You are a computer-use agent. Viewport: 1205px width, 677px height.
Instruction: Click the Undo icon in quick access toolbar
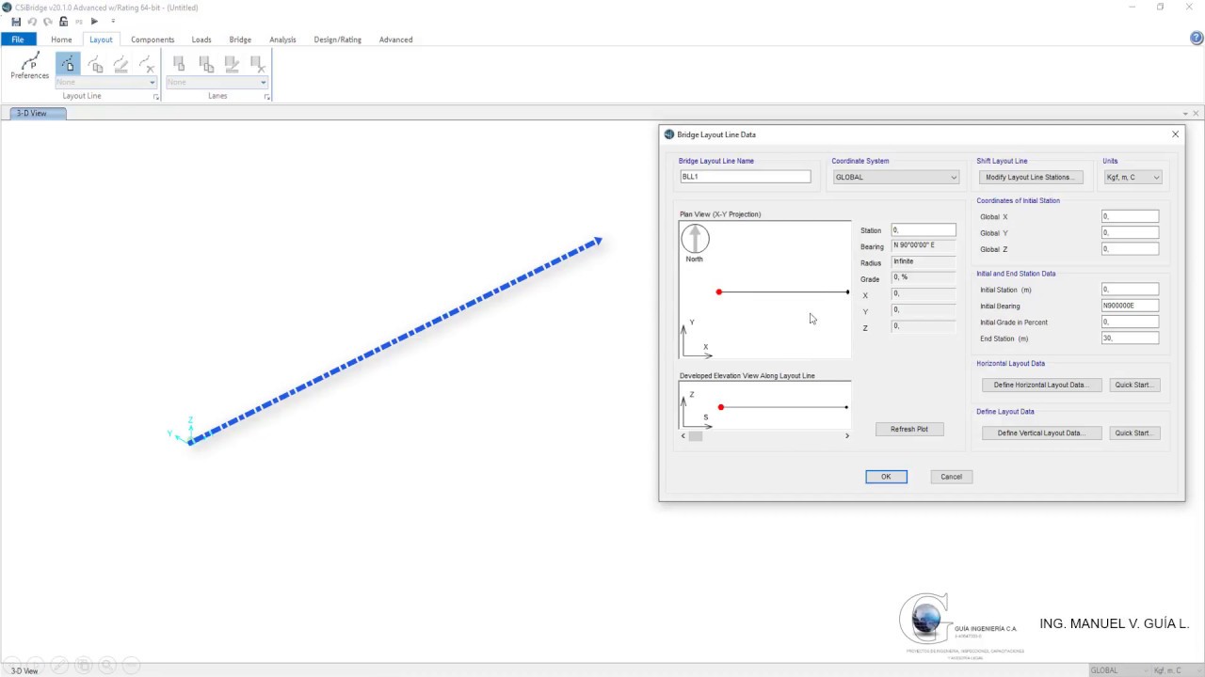point(32,22)
